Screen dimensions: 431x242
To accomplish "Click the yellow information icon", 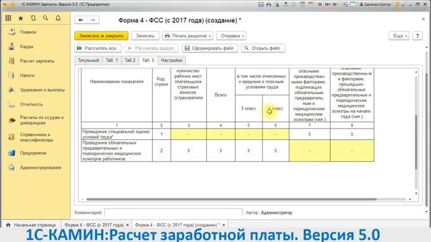I will pyautogui.click(x=397, y=5).
